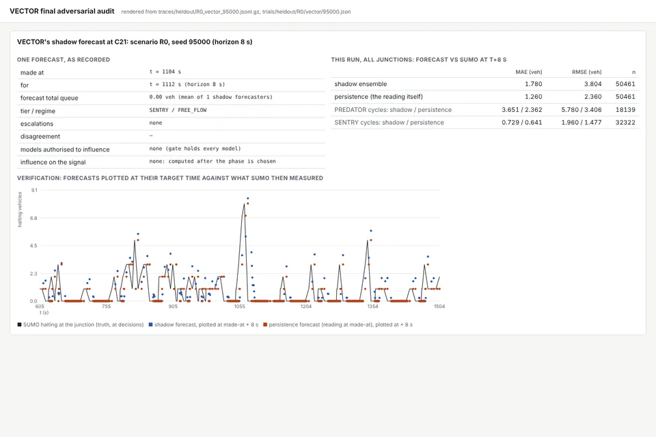Select PREDATOR cycles RMSE "5.780 / 3.406"
Viewport: 656px width, 437px height.
[581, 109]
